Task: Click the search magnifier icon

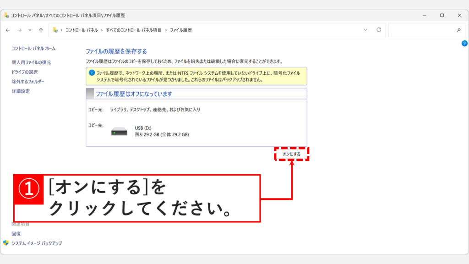Action: (x=458, y=30)
